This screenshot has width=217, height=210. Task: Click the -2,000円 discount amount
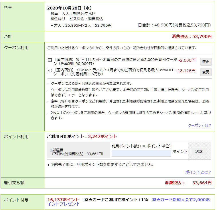click(x=187, y=60)
